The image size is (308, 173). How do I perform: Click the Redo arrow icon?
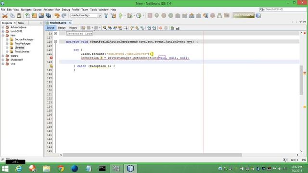pyautogui.click(x=64, y=15)
